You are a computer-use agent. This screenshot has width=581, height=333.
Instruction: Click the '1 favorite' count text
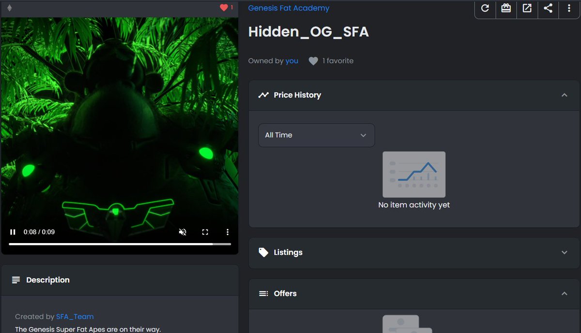pyautogui.click(x=338, y=61)
